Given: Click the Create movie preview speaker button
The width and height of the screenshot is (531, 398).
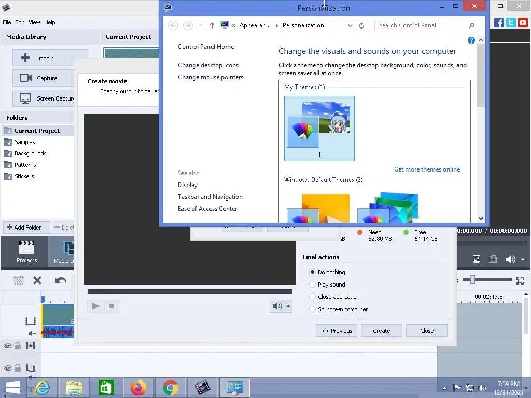Looking at the screenshot, I should 277,306.
